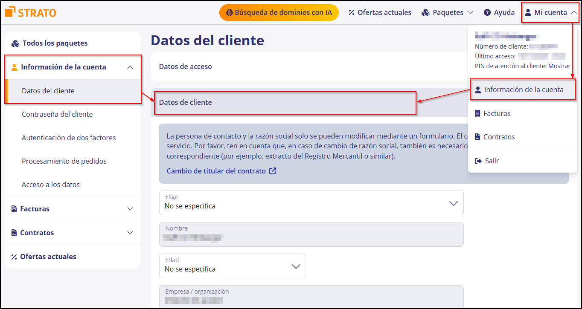The width and height of the screenshot is (582, 309).
Task: Click the Empresa / organización input field
Action: pos(311,296)
